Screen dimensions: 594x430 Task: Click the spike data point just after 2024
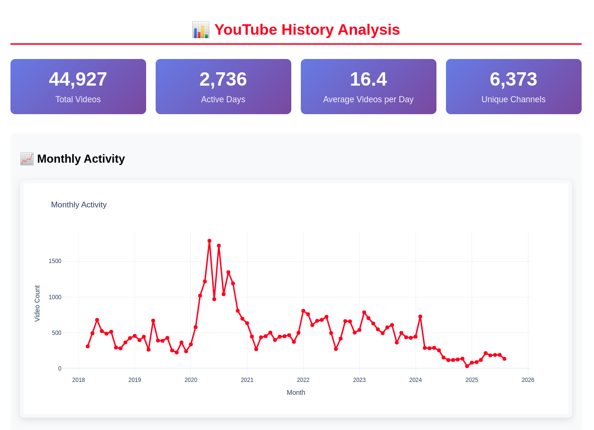[x=420, y=317]
